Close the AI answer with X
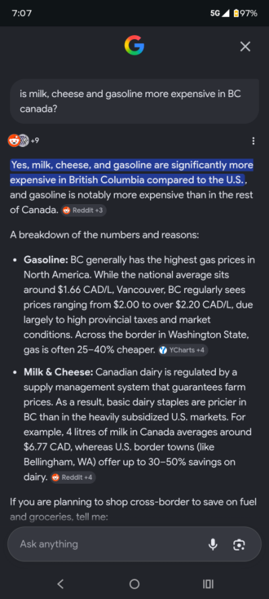Viewport: 269px width, 599px height. click(x=245, y=46)
